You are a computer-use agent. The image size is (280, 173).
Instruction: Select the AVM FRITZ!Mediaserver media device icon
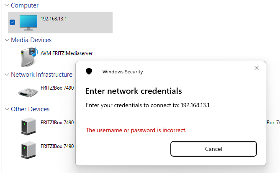[x=29, y=57]
